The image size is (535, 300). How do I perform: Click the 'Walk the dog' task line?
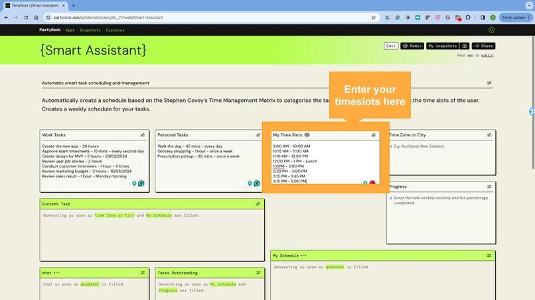[190, 146]
